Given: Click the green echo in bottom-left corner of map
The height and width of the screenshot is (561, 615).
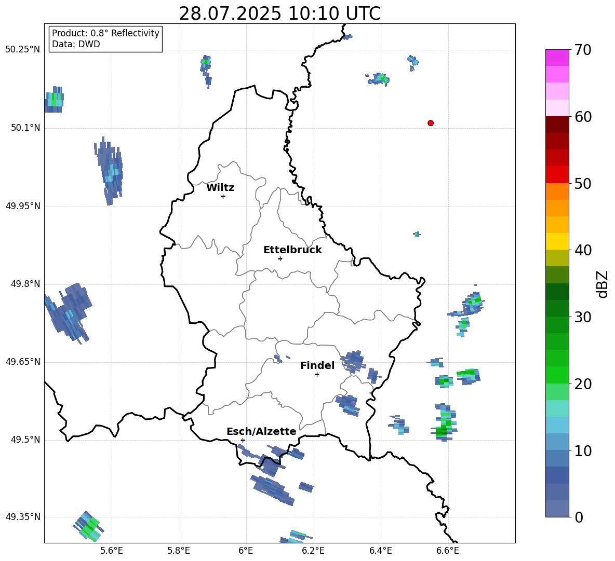Looking at the screenshot, I should point(89,526).
